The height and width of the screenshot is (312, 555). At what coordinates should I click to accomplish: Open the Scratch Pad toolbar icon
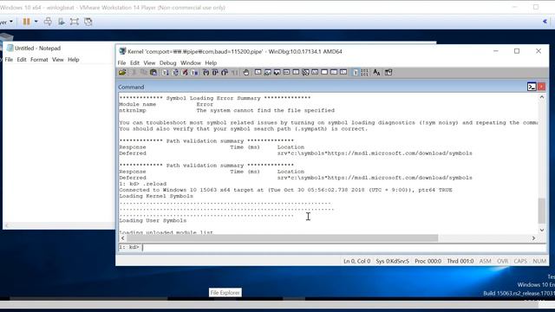point(324,72)
